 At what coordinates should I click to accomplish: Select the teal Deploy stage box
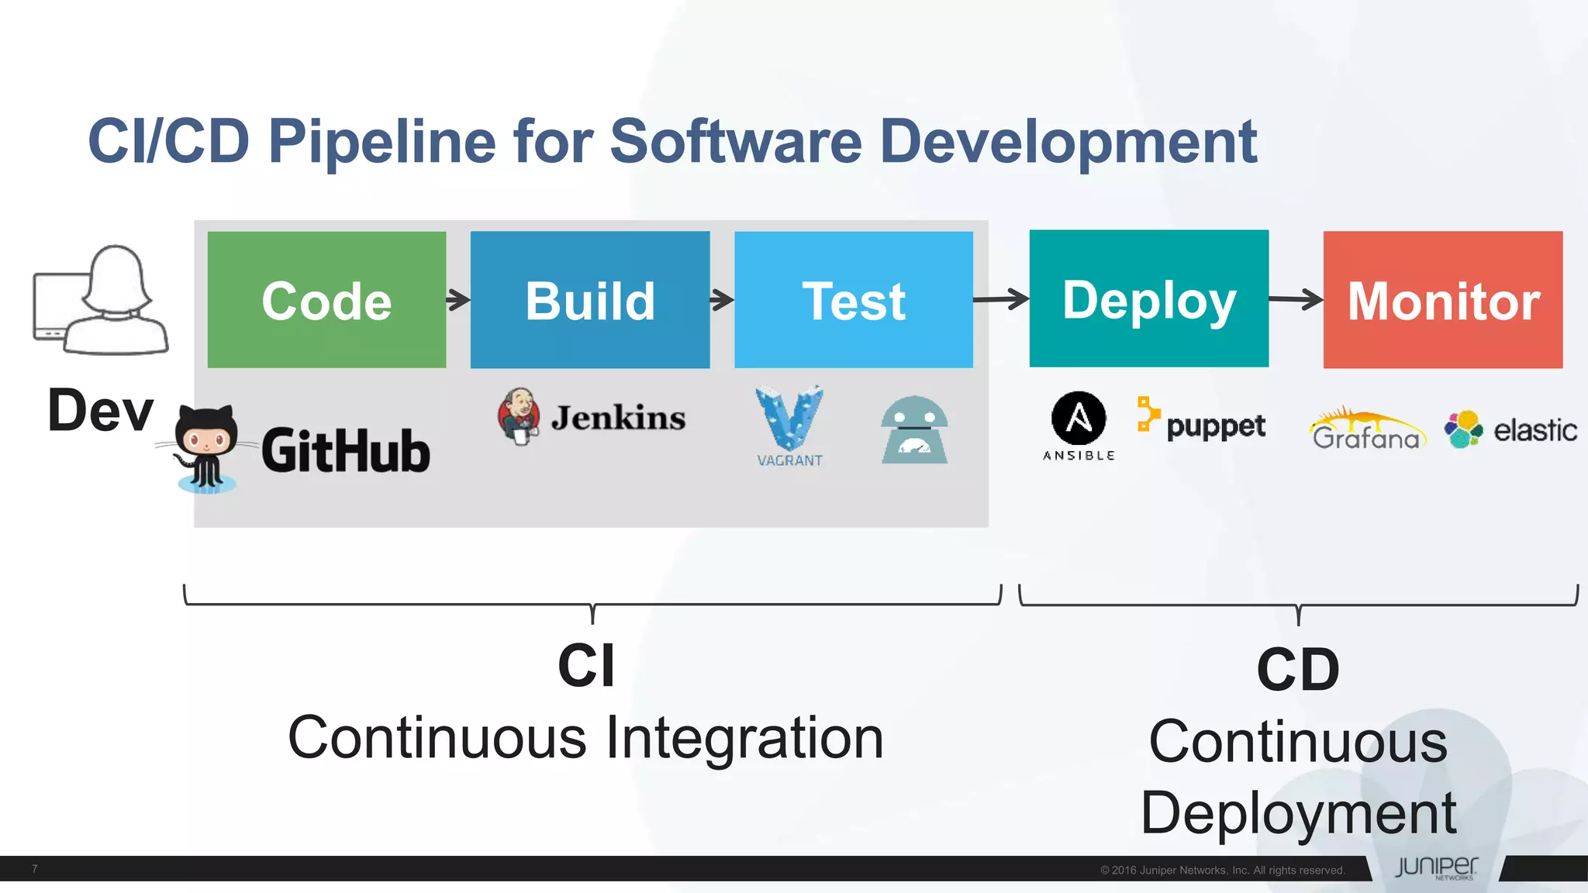click(1149, 298)
